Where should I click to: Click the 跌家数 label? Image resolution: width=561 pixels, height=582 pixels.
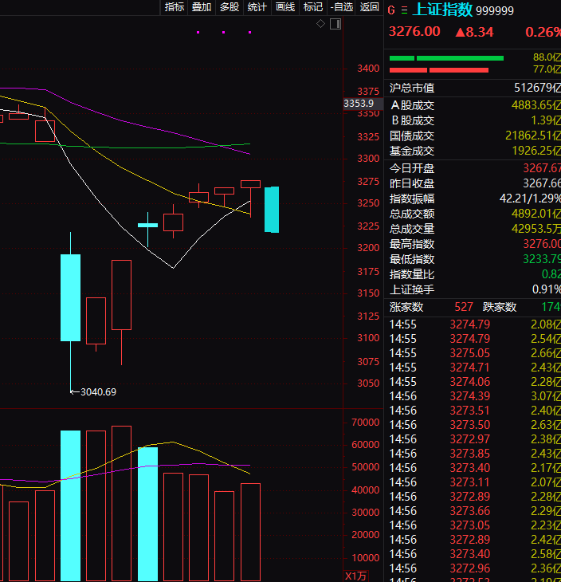click(500, 307)
